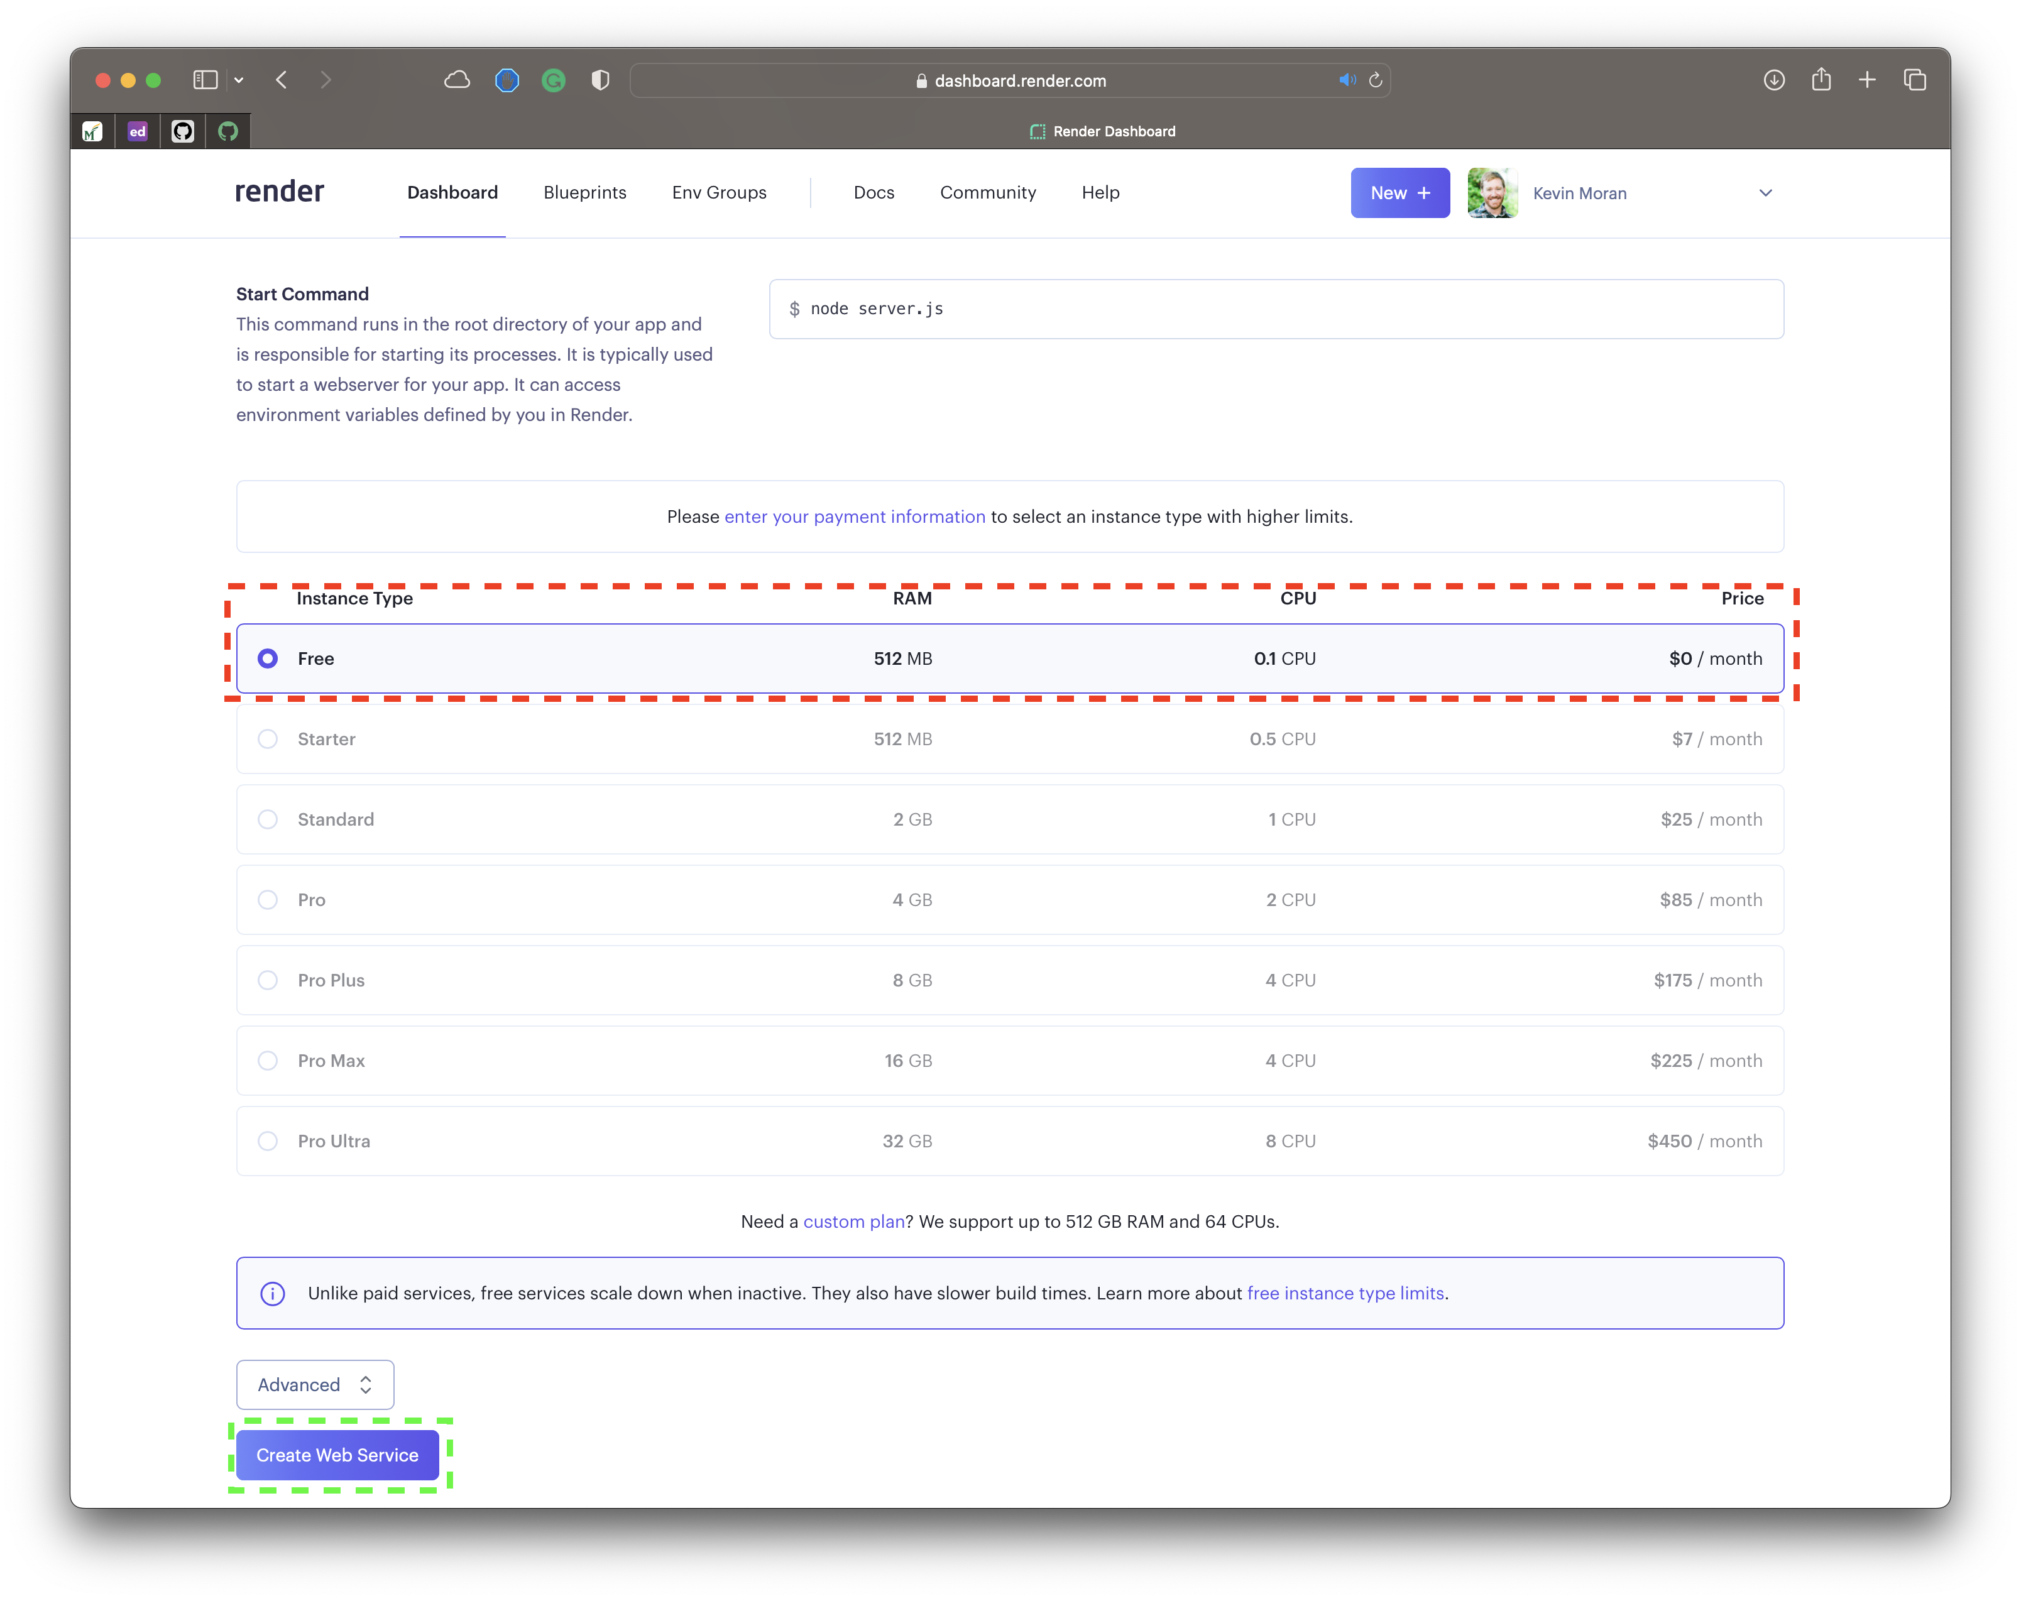Click the dashboard.render.com address bar
Image resolution: width=2021 pixels, height=1601 pixels.
1010,80
